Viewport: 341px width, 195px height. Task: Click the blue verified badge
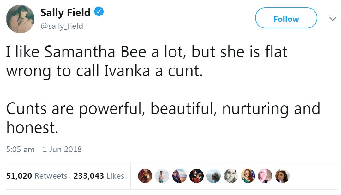(99, 12)
